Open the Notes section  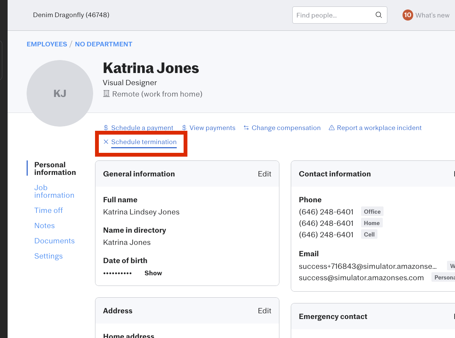[x=44, y=225]
